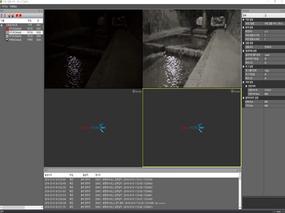Pin the settings panel
Screen dimensions: 285x213
pyautogui.click(x=281, y=11)
